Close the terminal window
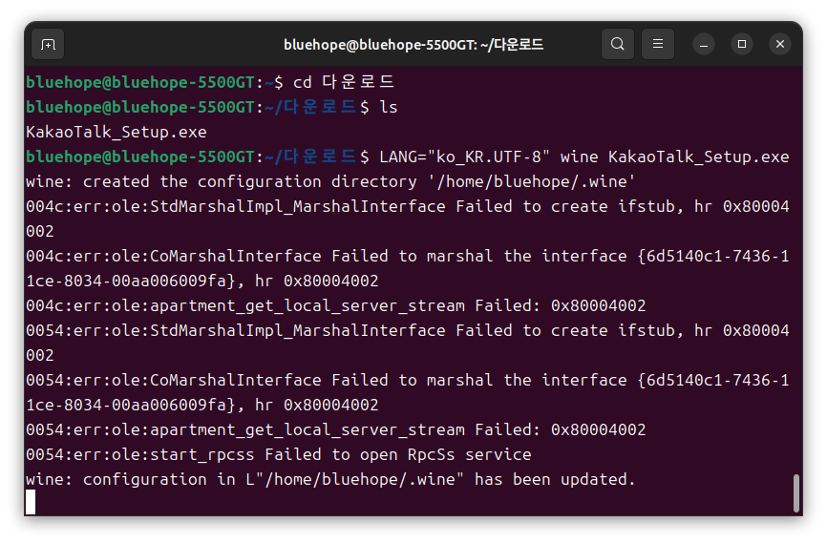 [780, 44]
